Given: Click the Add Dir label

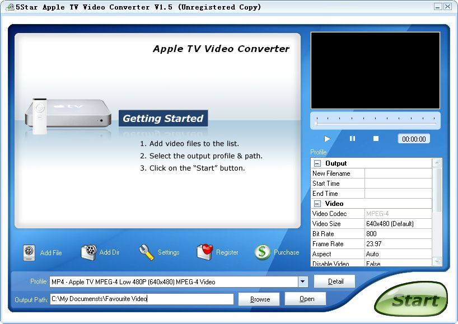Looking at the screenshot, I should [110, 252].
